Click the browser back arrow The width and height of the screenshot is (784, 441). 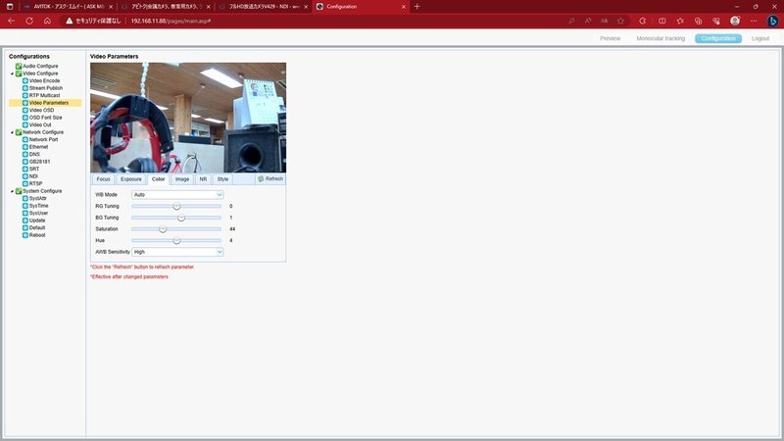coord(12,21)
